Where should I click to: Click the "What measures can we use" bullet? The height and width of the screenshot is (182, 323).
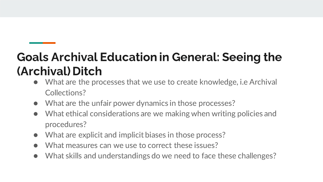tap(132, 146)
